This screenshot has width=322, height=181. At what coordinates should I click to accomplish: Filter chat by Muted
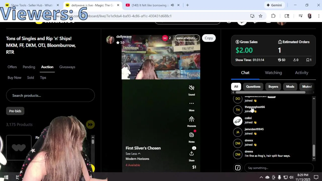click(x=307, y=86)
